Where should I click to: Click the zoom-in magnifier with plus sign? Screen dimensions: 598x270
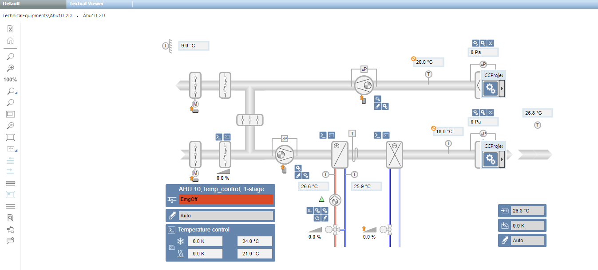(x=11, y=68)
